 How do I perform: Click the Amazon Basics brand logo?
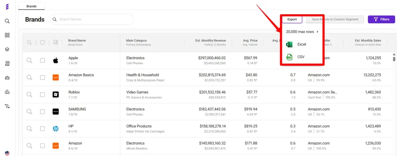[56, 77]
